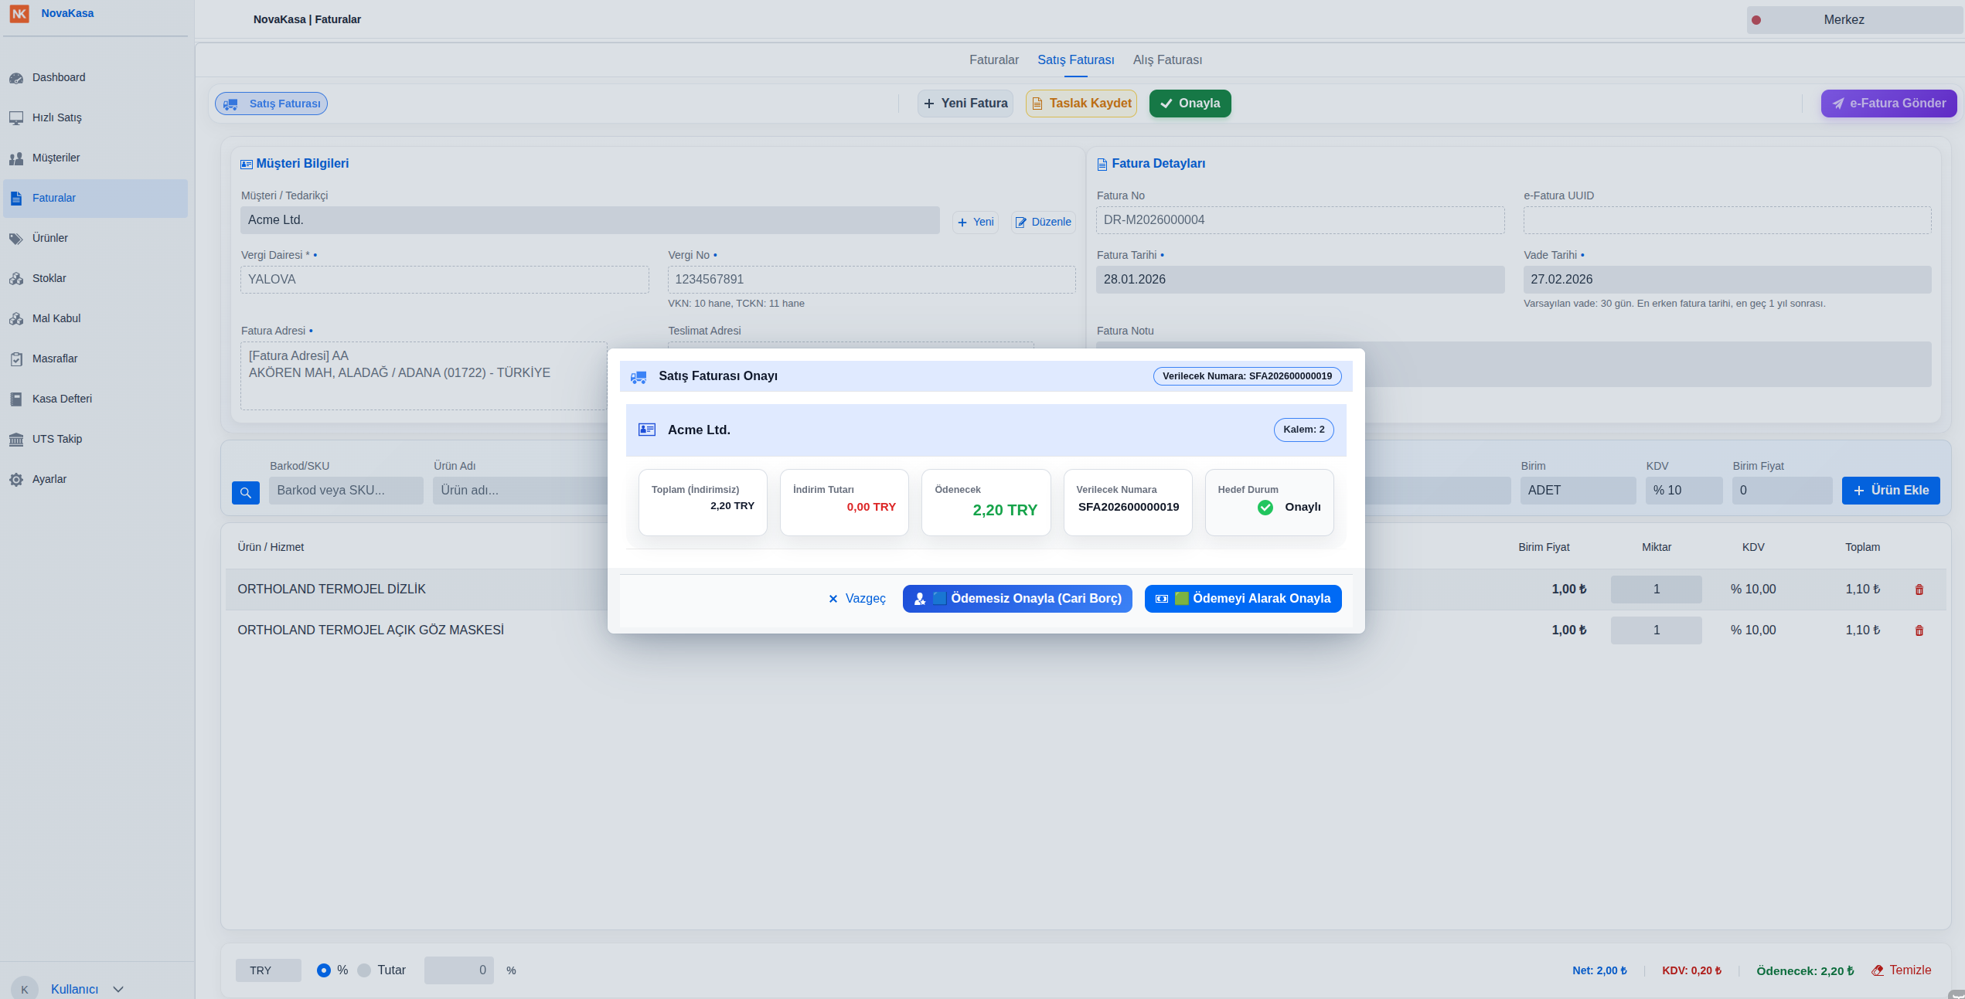1965x999 pixels.
Task: Click the NovaKasa logo icon
Action: point(19,13)
